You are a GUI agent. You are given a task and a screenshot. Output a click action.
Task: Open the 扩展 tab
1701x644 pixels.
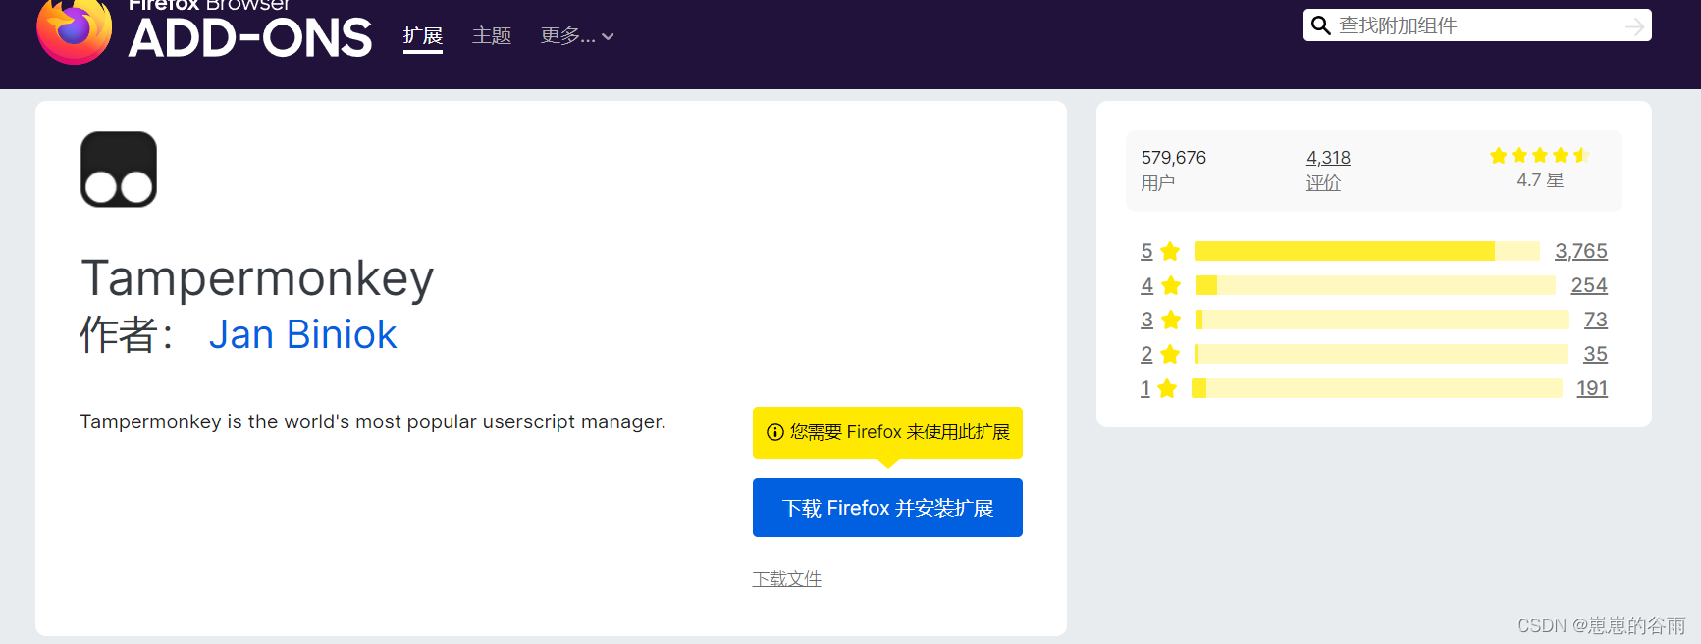coord(423,36)
